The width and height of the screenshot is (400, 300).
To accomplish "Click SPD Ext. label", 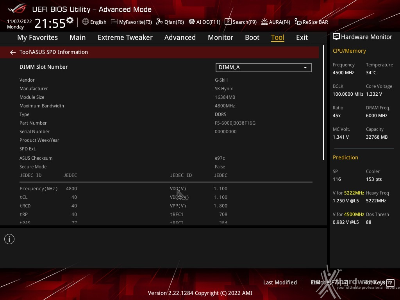I will (28, 149).
